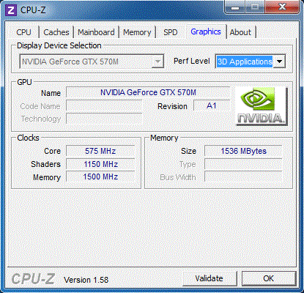Click the Core clock 575 MHz field
Screen dimensions: 304x293
100,151
